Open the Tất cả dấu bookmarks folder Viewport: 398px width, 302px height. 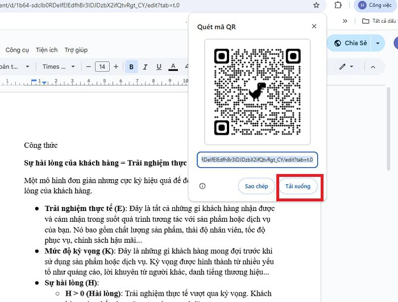click(379, 21)
